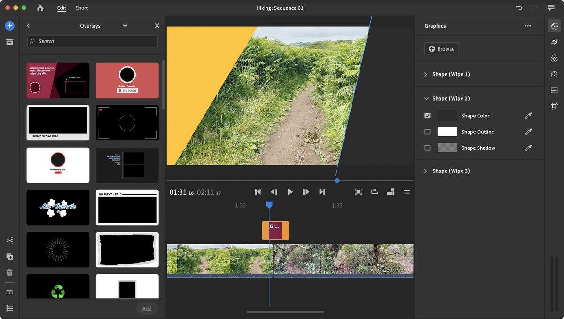This screenshot has width=564, height=319.
Task: Click the Browse button in Graphics panel
Action: tap(441, 48)
